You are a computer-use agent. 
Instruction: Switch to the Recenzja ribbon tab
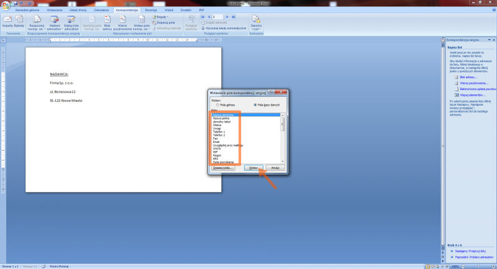151,11
